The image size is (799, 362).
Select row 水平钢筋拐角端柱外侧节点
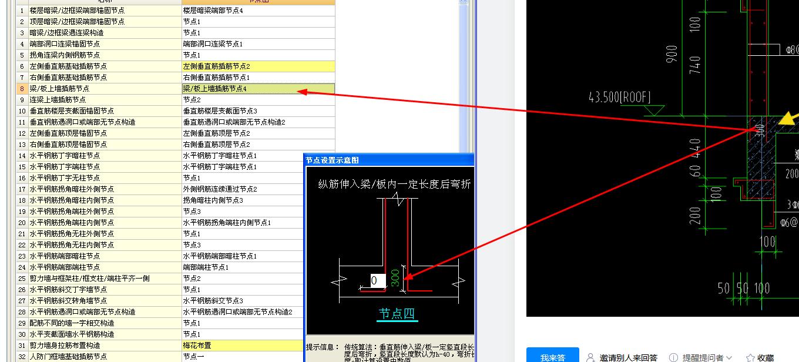(105, 212)
